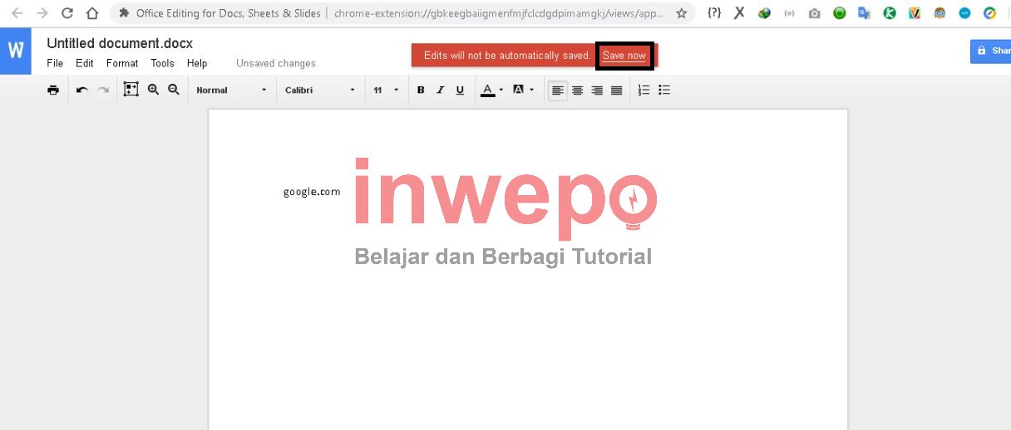Click the google.com text in the document
This screenshot has width=1011, height=430.
pos(312,192)
